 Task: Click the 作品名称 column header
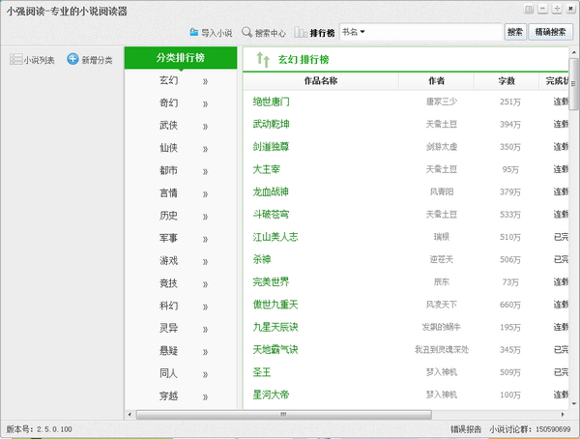320,81
